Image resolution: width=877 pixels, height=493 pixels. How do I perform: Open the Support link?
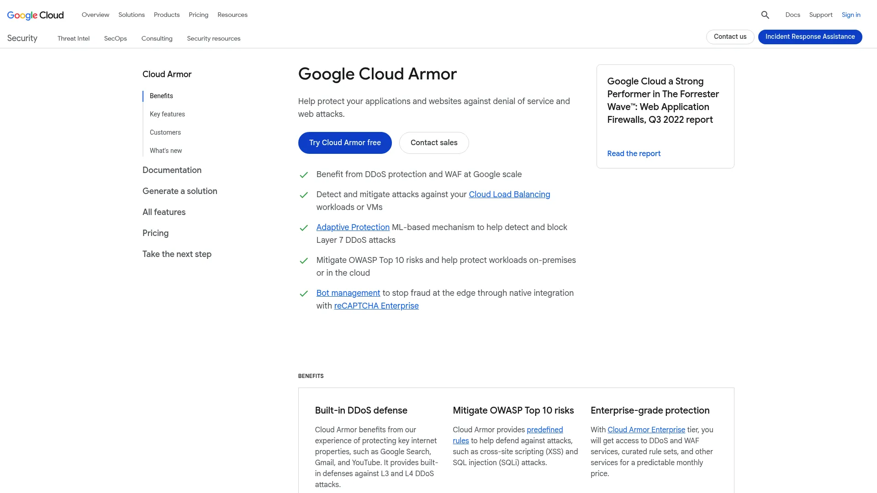pyautogui.click(x=820, y=15)
